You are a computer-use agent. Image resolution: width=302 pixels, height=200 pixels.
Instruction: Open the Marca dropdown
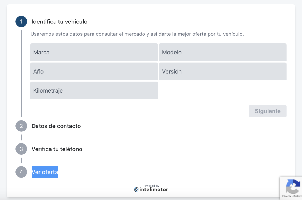point(94,52)
